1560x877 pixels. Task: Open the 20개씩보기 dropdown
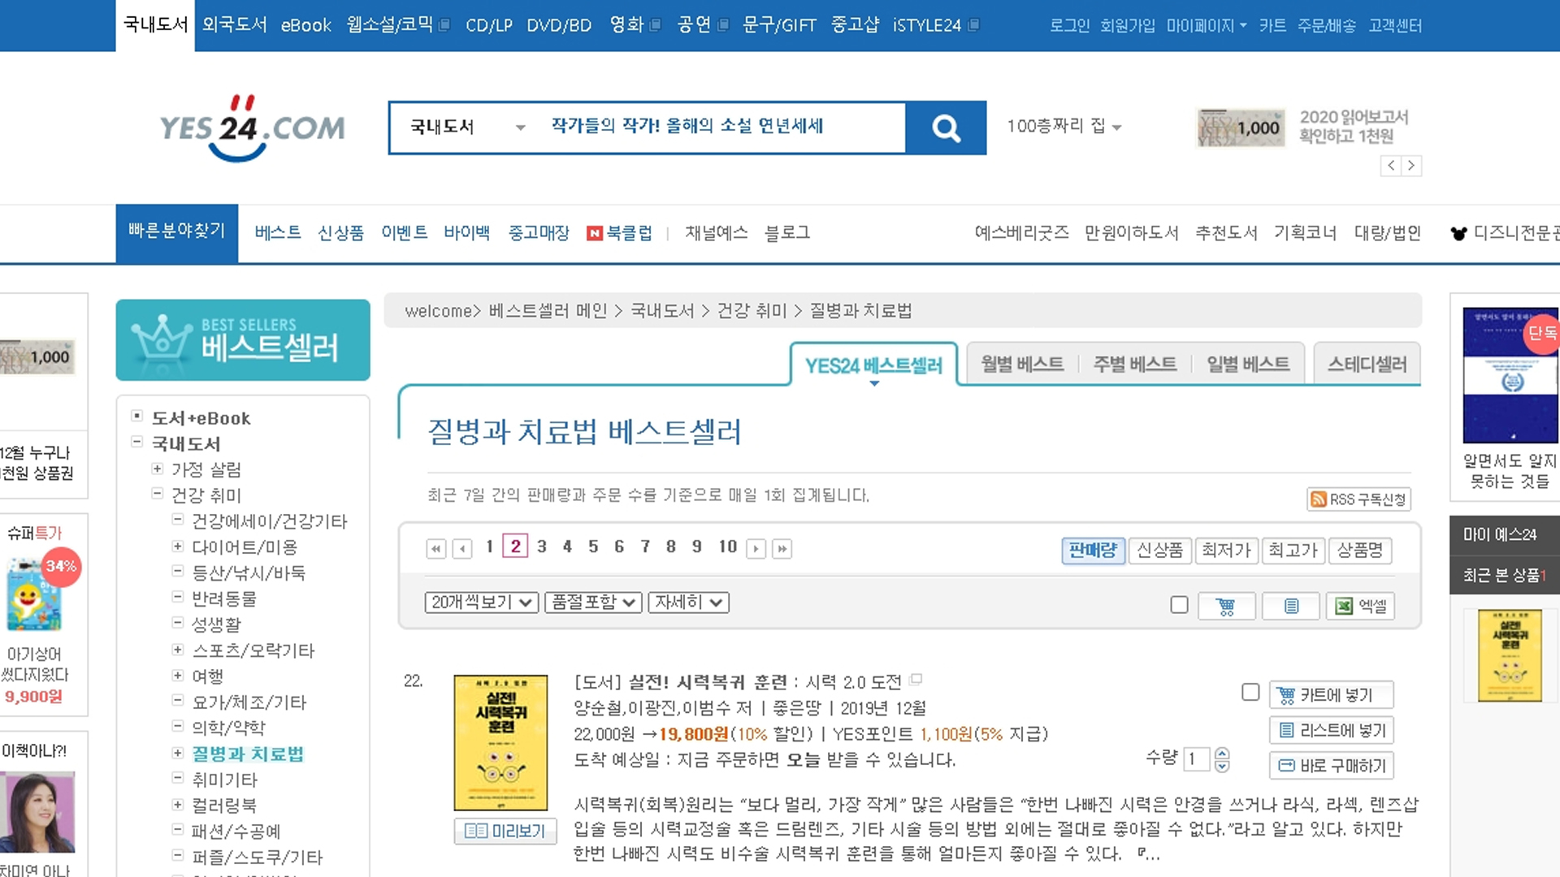coord(481,602)
